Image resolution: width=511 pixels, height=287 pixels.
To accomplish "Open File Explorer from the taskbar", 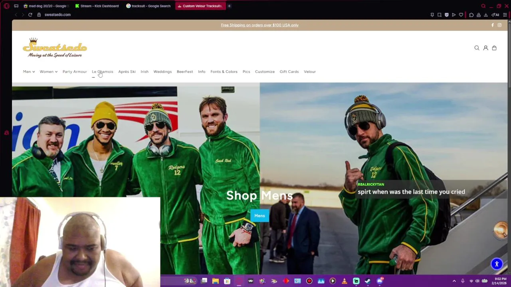I will click(x=215, y=281).
